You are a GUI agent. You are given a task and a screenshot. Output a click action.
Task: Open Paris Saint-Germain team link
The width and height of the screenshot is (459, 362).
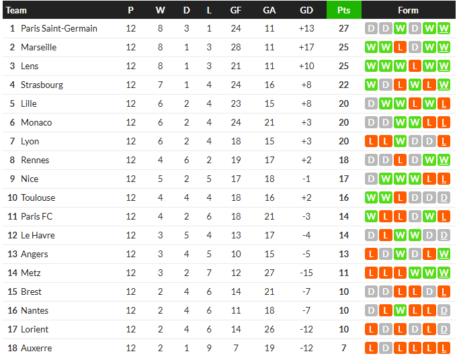click(x=59, y=28)
